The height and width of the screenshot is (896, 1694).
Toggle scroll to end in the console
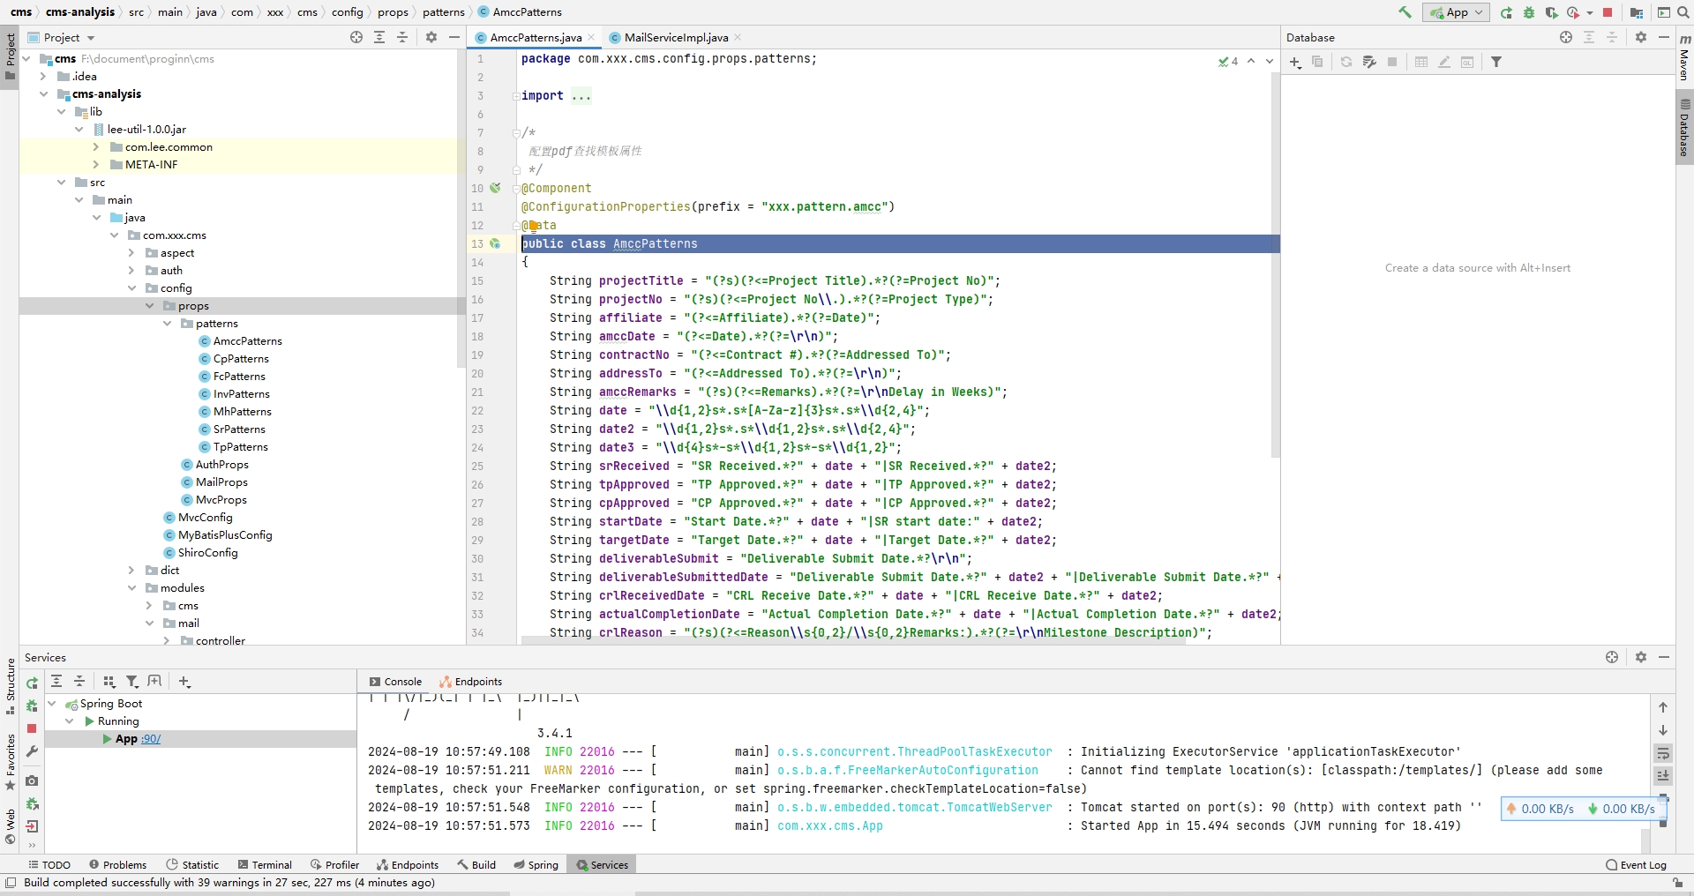click(1663, 776)
